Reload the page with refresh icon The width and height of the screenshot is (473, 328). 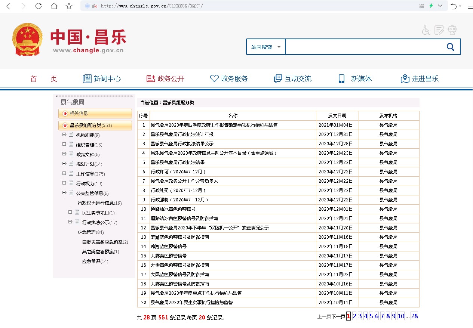(38, 6)
